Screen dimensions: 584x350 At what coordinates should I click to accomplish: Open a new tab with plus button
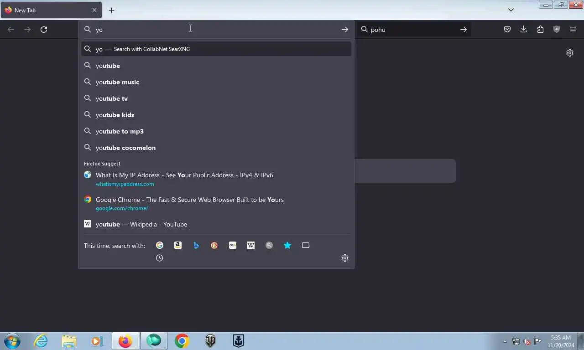pos(111,10)
